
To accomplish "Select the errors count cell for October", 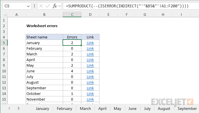I will coord(72,94).
